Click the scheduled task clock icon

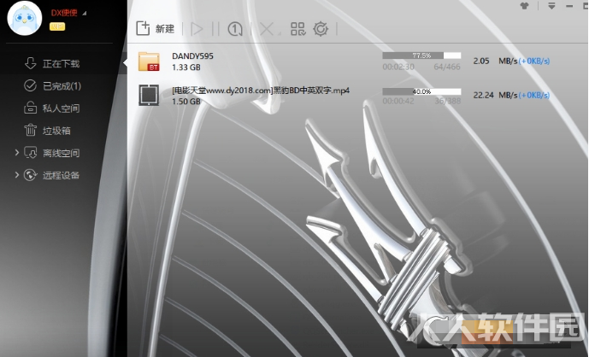[x=235, y=29]
